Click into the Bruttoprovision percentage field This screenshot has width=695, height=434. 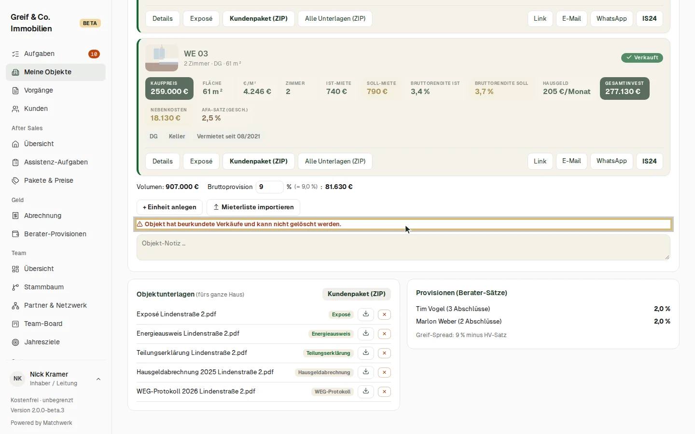[x=269, y=187]
